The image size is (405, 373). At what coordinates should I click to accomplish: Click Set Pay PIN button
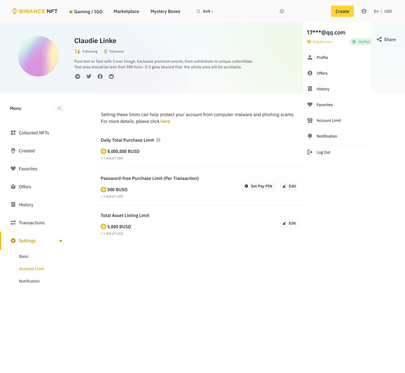click(258, 186)
